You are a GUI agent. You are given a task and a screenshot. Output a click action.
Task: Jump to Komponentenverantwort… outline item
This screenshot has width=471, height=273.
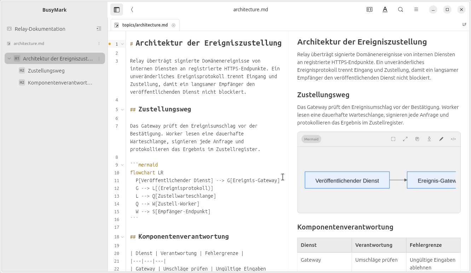pyautogui.click(x=60, y=83)
